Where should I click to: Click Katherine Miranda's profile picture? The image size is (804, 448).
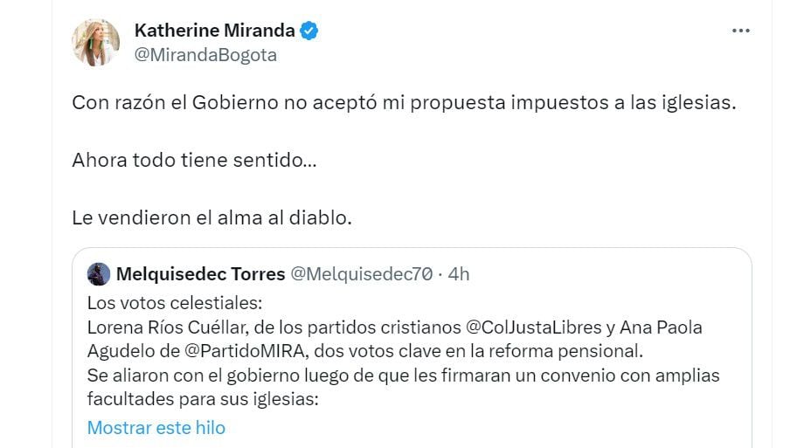click(96, 42)
